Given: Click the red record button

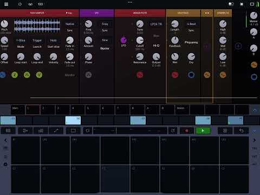Looking at the screenshot, I should [187, 131].
